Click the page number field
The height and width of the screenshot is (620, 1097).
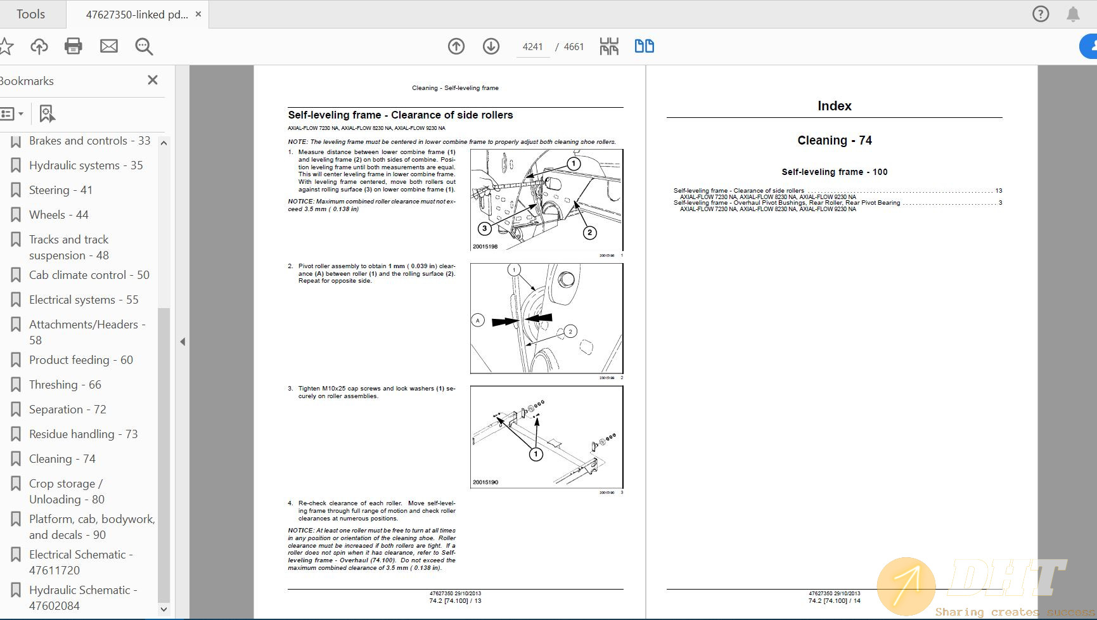point(532,47)
